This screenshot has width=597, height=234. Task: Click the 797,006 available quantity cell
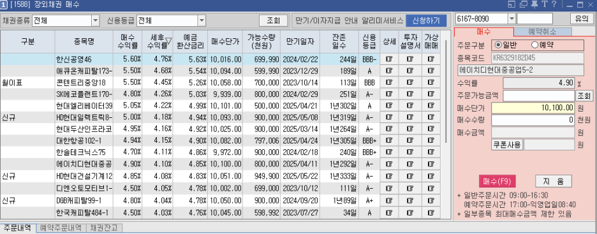[x=262, y=141]
